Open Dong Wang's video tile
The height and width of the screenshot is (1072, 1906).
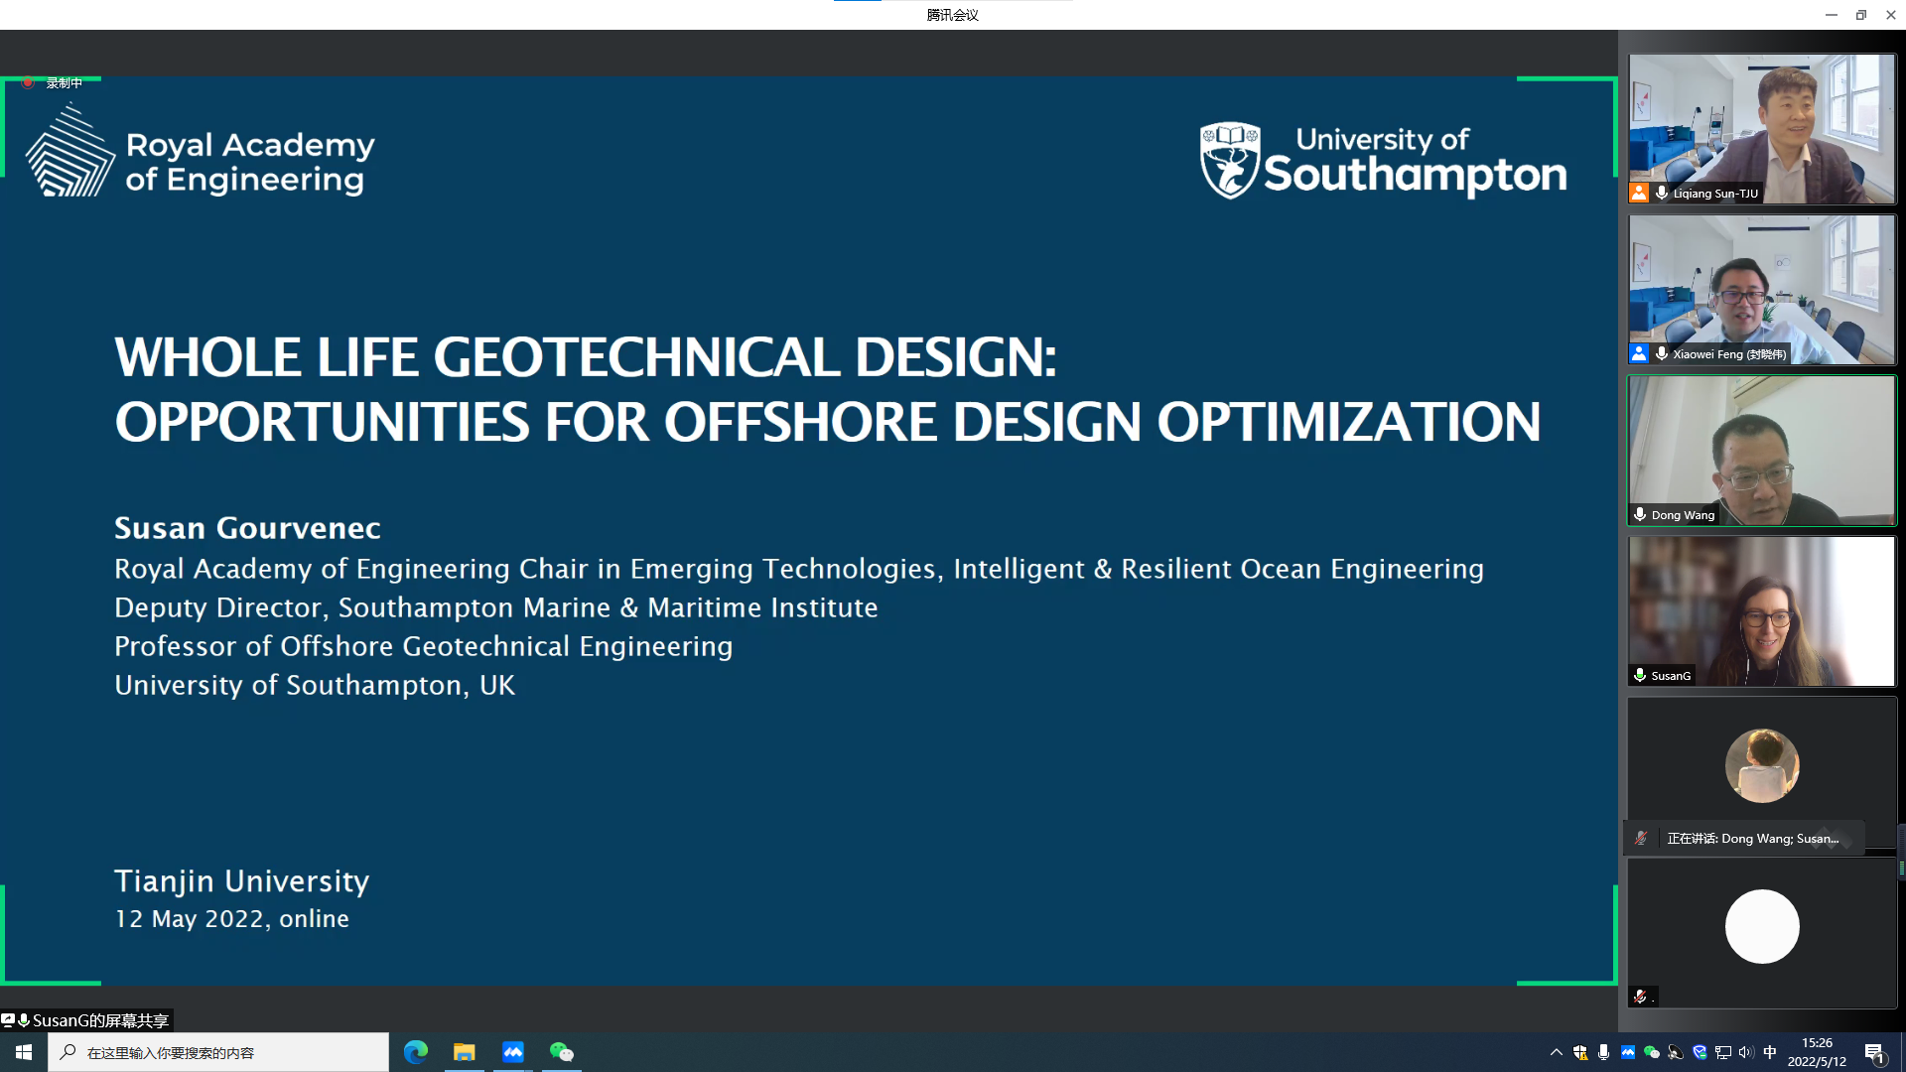click(x=1762, y=451)
